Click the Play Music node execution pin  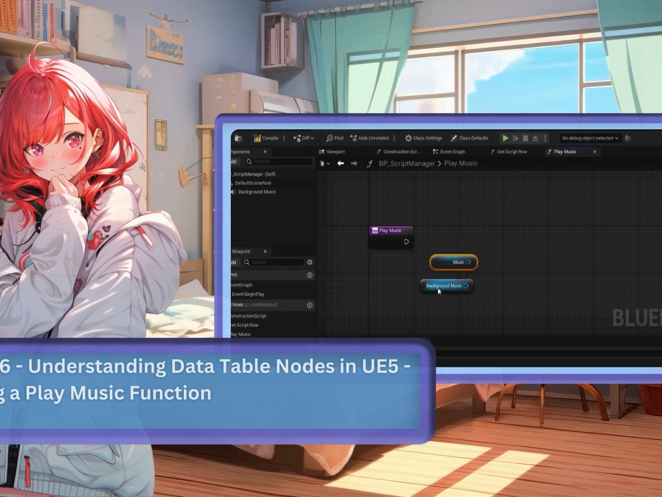pyautogui.click(x=406, y=242)
